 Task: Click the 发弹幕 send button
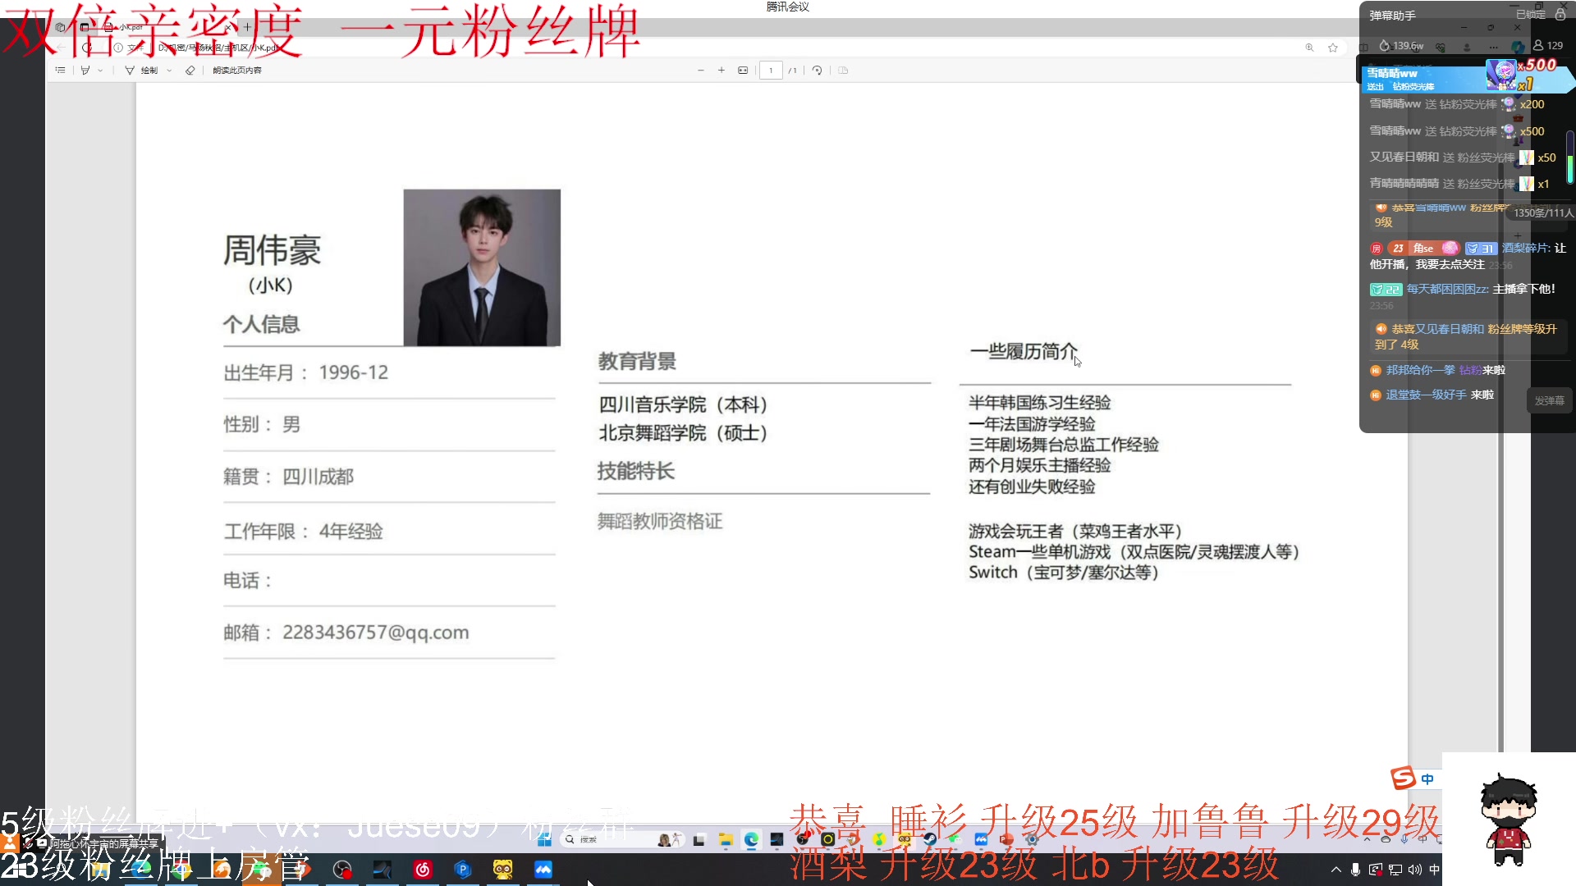(1550, 400)
